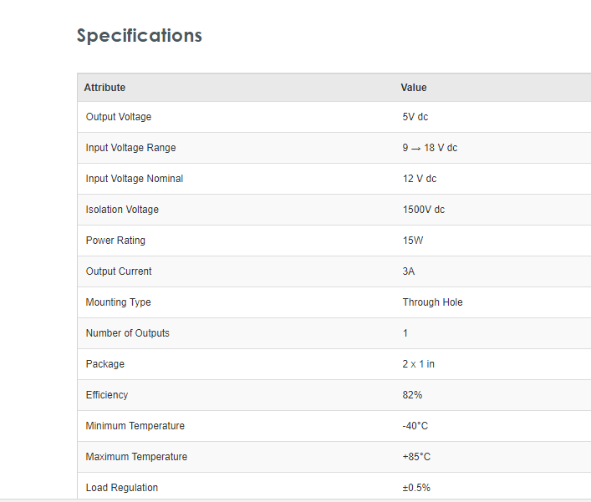Click the 5V dc value
This screenshot has height=502, width=591.
tap(415, 117)
